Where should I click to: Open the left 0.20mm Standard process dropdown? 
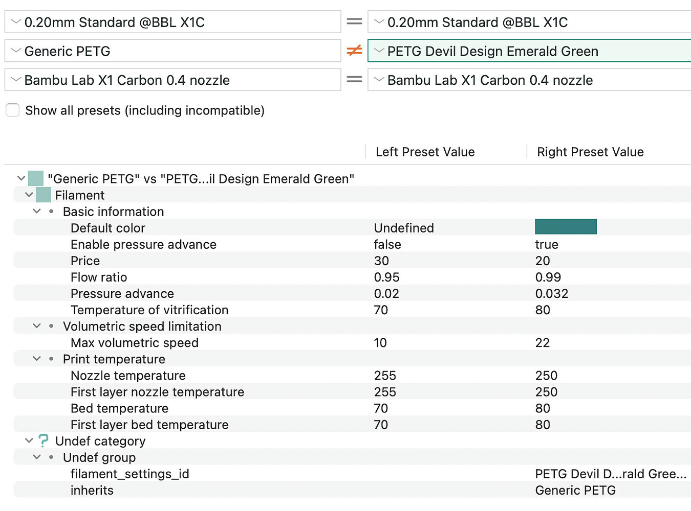click(x=173, y=22)
